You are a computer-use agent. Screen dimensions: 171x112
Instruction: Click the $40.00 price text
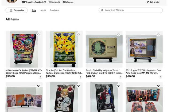[90, 76]
